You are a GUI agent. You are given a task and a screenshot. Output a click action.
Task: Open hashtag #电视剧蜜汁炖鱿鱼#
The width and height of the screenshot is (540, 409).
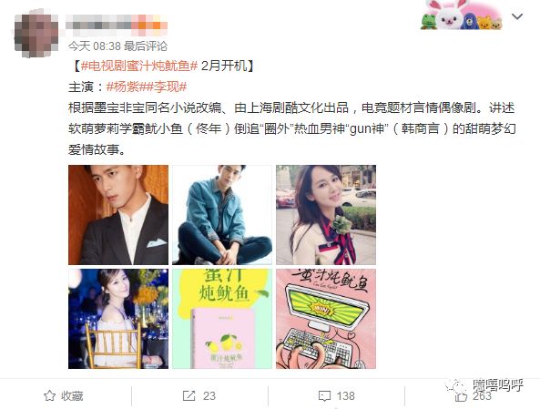[x=139, y=66]
